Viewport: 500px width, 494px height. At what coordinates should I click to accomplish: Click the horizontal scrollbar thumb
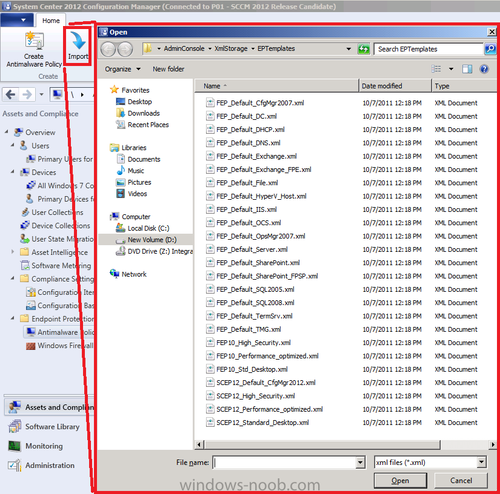[322, 444]
